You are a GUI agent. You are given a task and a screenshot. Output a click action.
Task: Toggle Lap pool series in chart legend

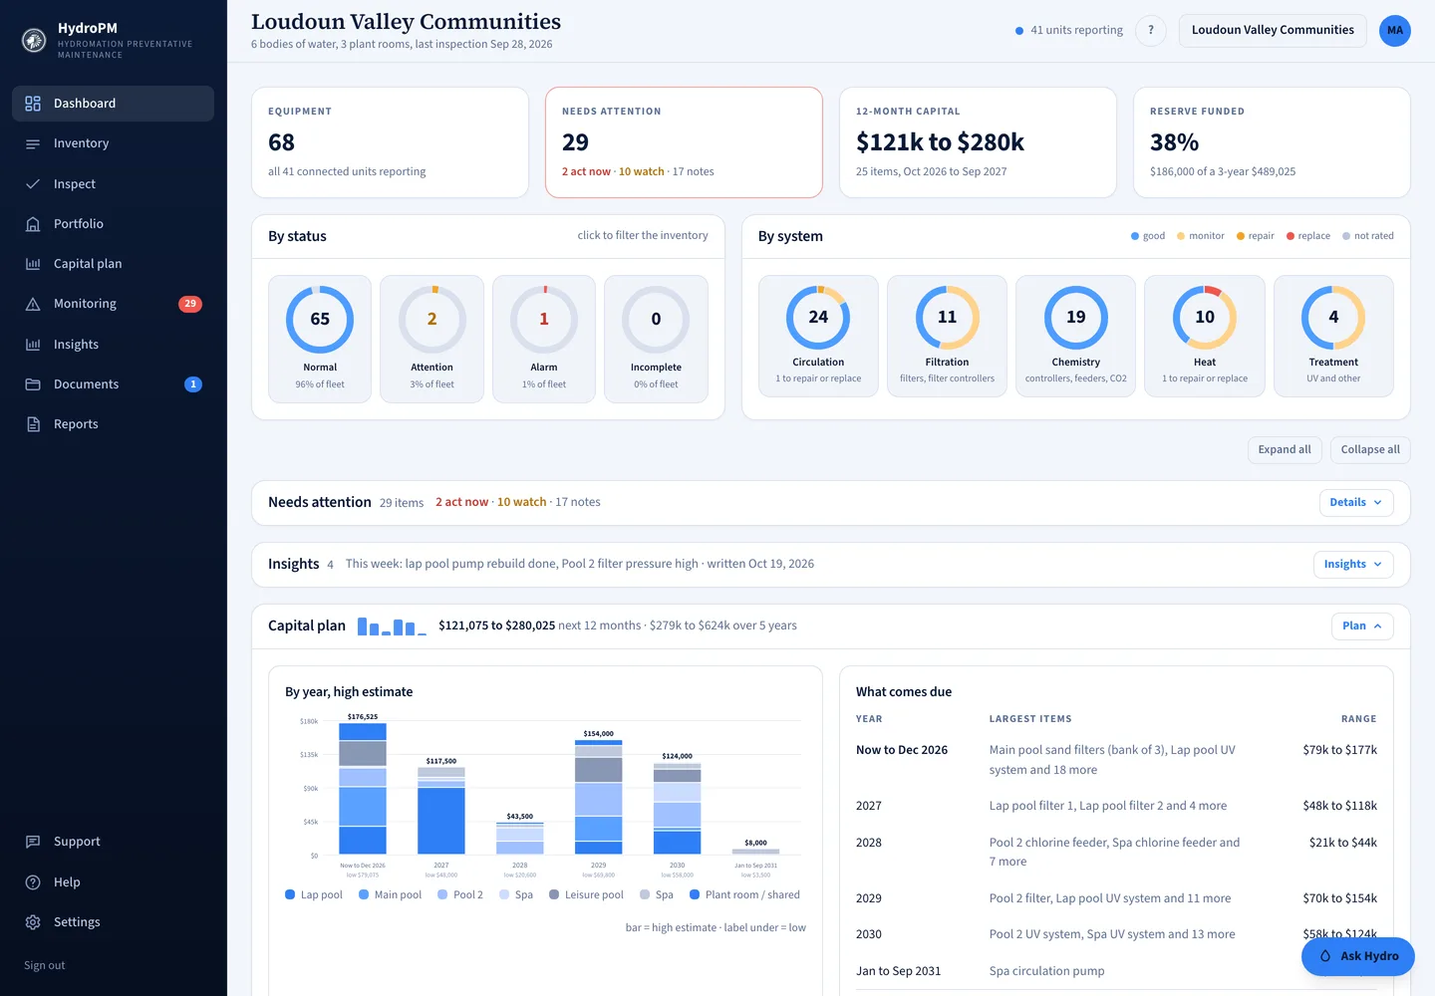click(314, 894)
